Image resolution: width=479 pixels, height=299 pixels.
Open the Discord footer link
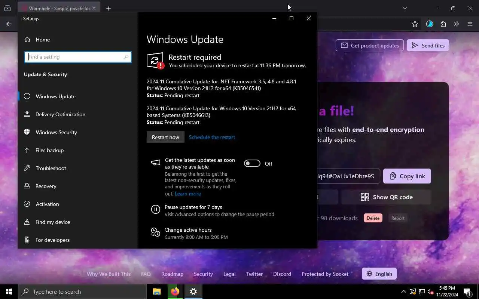(282, 274)
